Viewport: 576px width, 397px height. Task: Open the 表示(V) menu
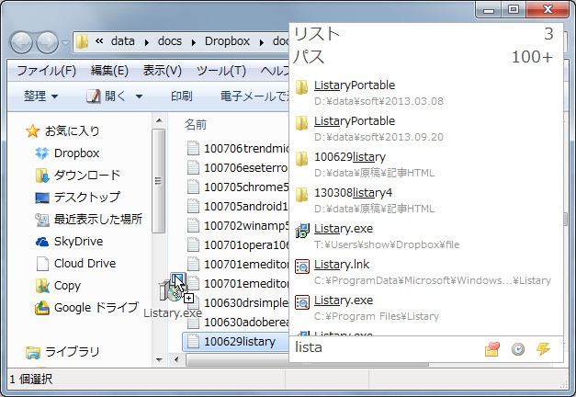tap(162, 70)
